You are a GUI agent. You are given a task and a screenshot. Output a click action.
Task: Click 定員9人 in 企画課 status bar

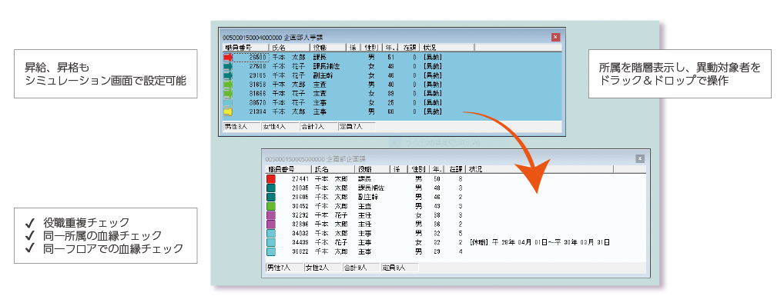[x=400, y=268]
